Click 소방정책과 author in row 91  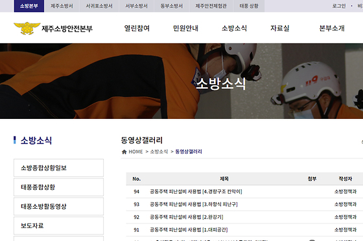345,230
